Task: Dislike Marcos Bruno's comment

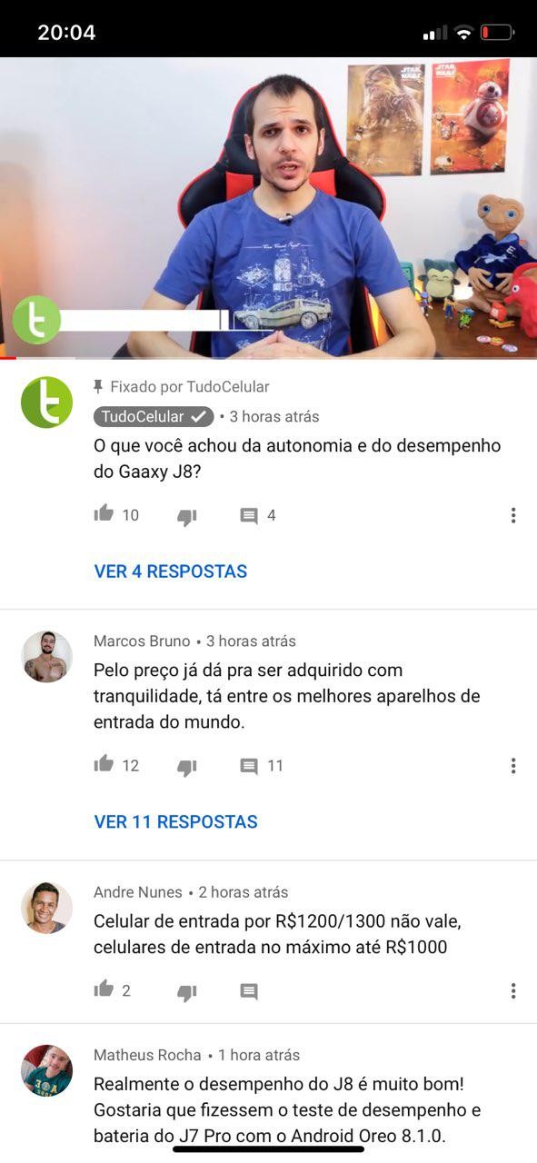Action: [x=186, y=767]
